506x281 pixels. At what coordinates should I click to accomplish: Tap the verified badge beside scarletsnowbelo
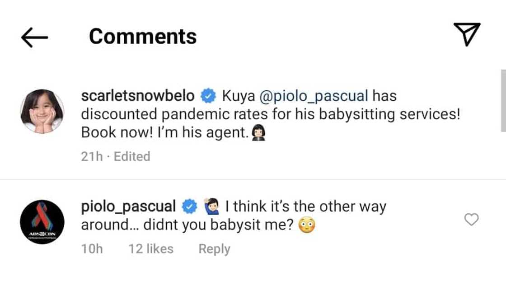pyautogui.click(x=208, y=96)
